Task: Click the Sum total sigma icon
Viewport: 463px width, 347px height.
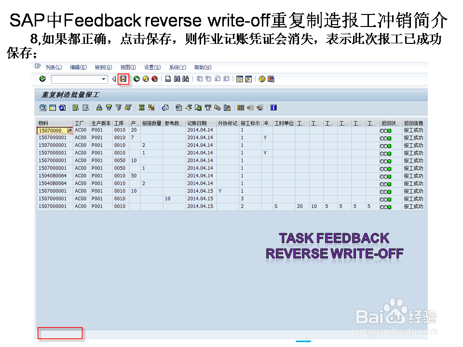Action: 142,107
